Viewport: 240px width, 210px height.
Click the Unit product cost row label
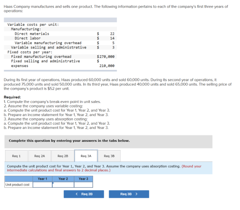point(18,185)
